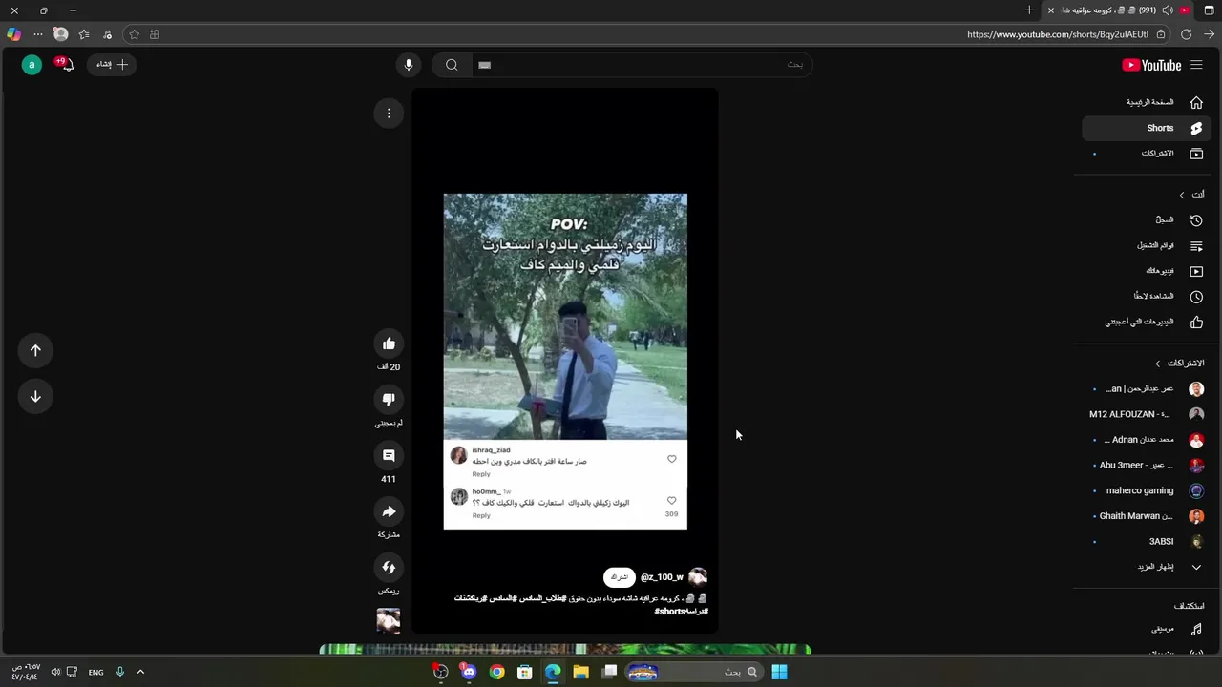The width and height of the screenshot is (1222, 687).
Task: Open 'الاشتراكات' Subscriptions sidebar item
Action: [x=1148, y=154]
